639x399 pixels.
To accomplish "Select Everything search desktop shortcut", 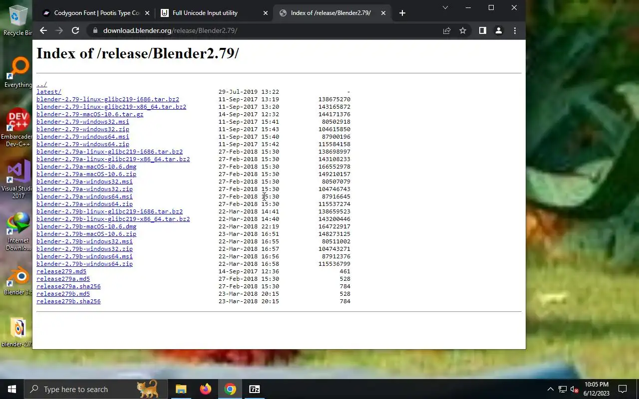I will [18, 72].
